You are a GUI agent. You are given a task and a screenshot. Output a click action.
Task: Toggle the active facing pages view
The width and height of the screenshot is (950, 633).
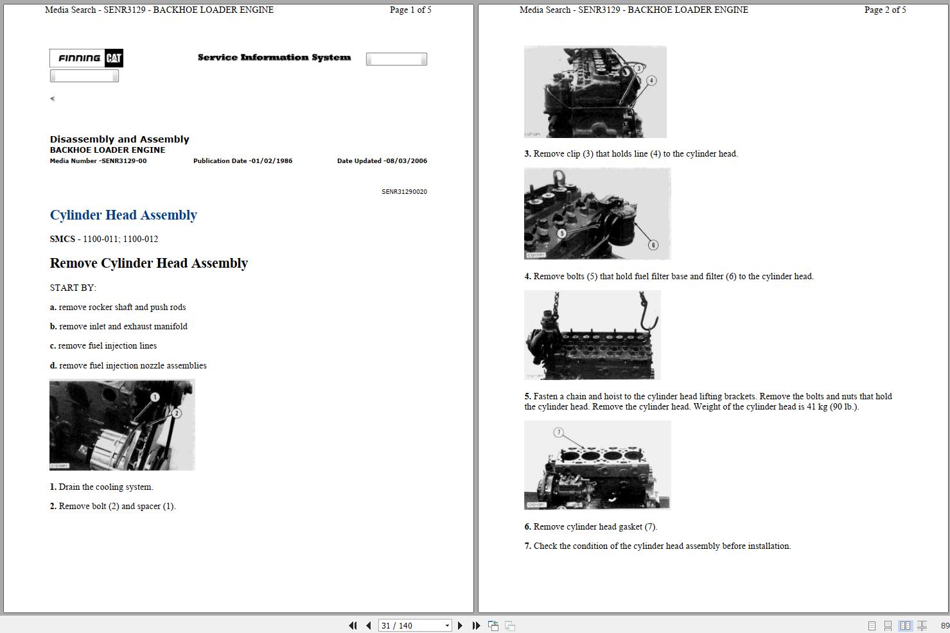[906, 625]
